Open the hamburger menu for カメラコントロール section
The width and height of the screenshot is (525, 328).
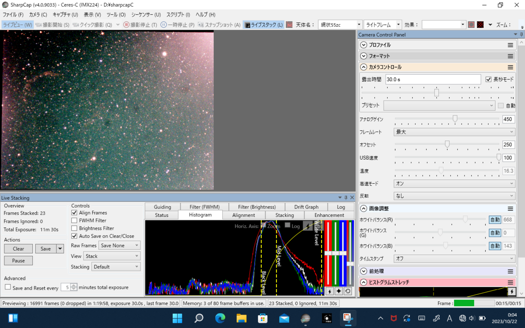click(510, 67)
